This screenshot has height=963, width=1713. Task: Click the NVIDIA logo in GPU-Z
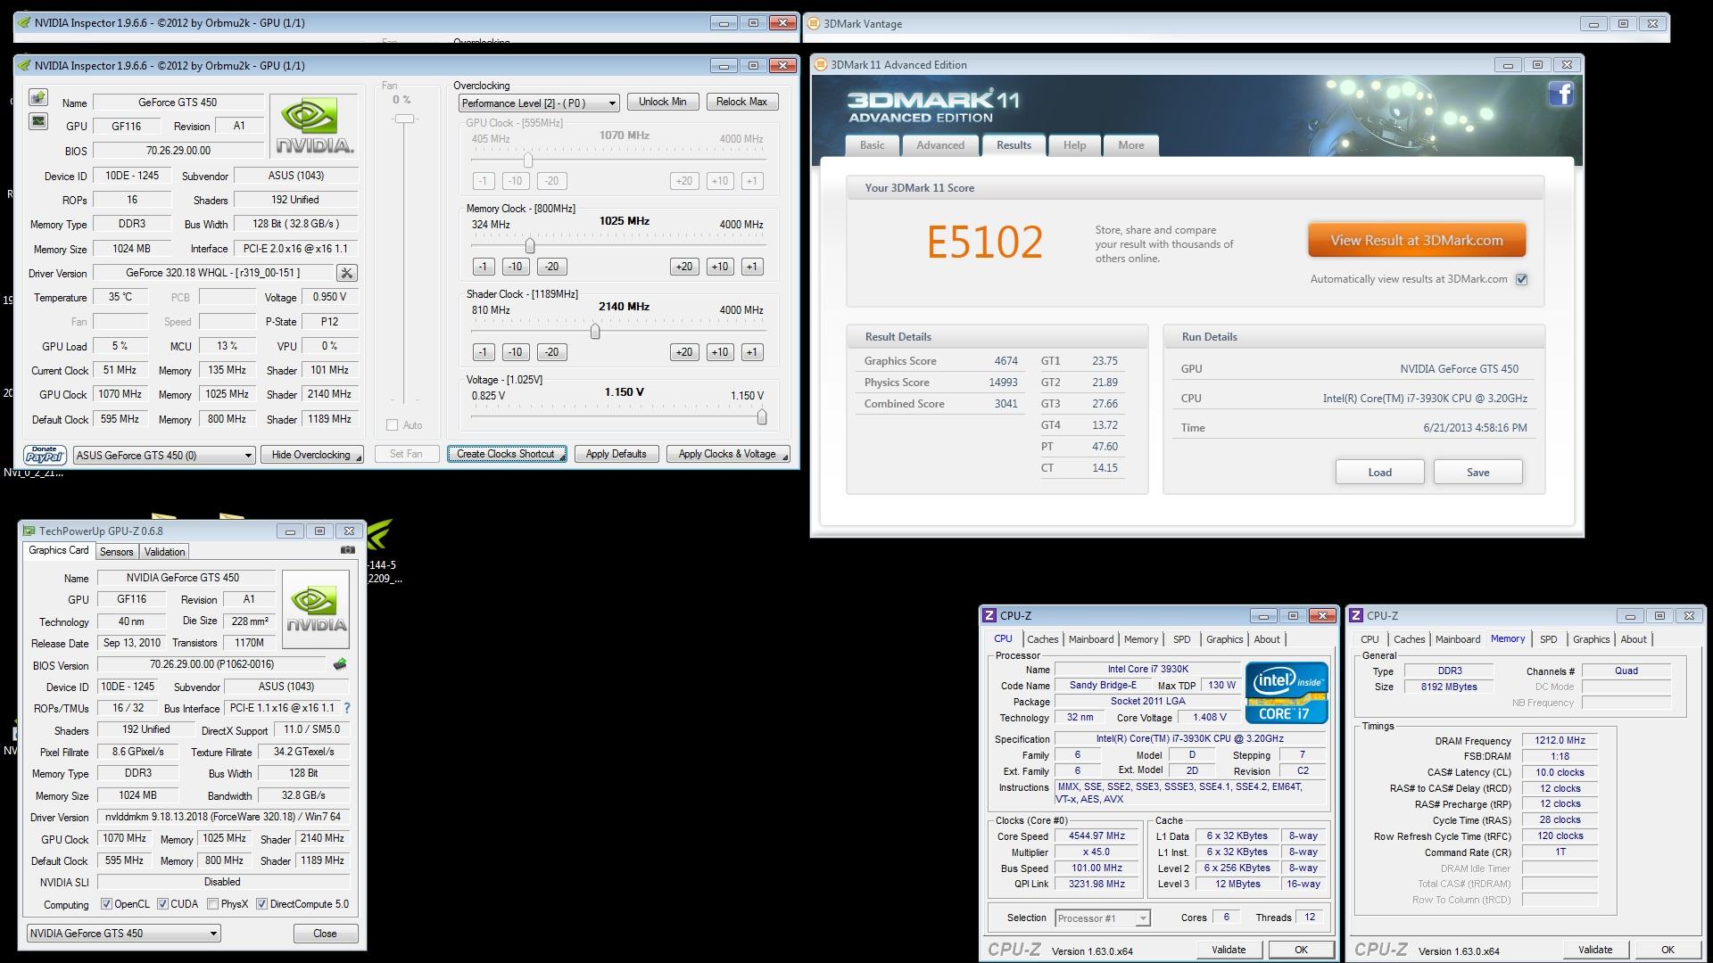click(315, 610)
